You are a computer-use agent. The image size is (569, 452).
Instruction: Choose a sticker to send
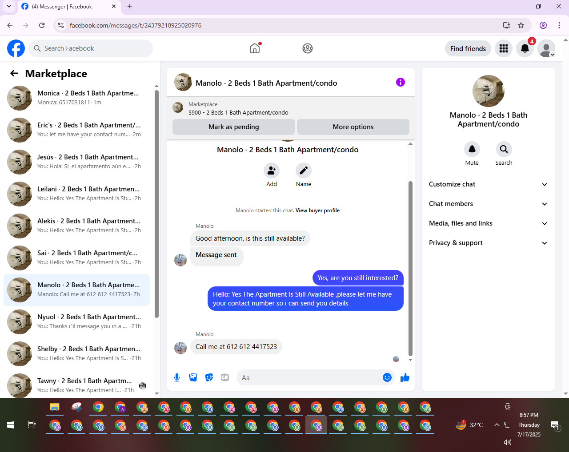pyautogui.click(x=209, y=377)
